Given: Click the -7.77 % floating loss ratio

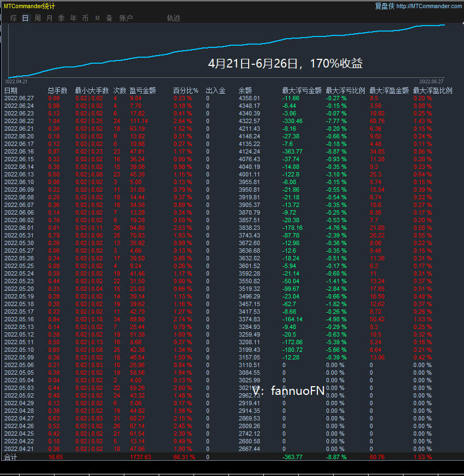Looking at the screenshot, I should (336, 121).
